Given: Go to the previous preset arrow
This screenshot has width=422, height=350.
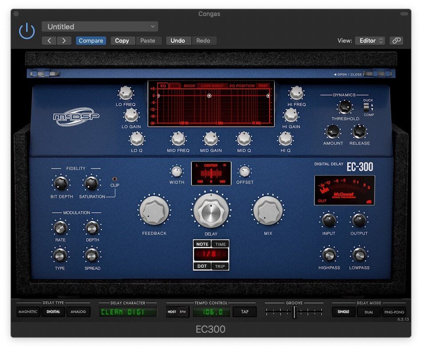Looking at the screenshot, I should point(49,40).
